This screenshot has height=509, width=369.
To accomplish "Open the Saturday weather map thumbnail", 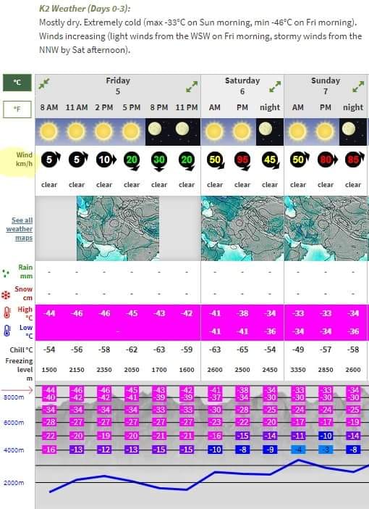I will tap(242, 228).
